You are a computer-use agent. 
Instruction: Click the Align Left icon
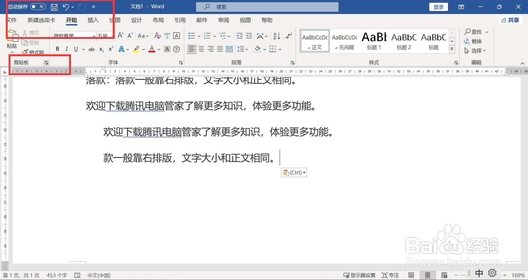coord(192,49)
